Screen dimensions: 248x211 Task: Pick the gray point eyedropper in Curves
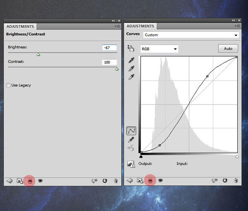click(131, 69)
